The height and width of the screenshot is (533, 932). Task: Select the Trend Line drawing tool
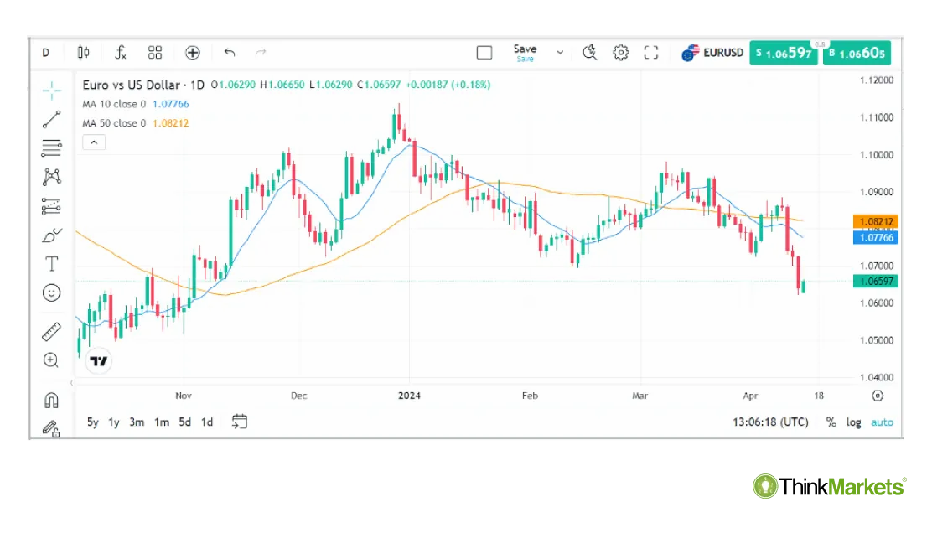click(x=51, y=119)
